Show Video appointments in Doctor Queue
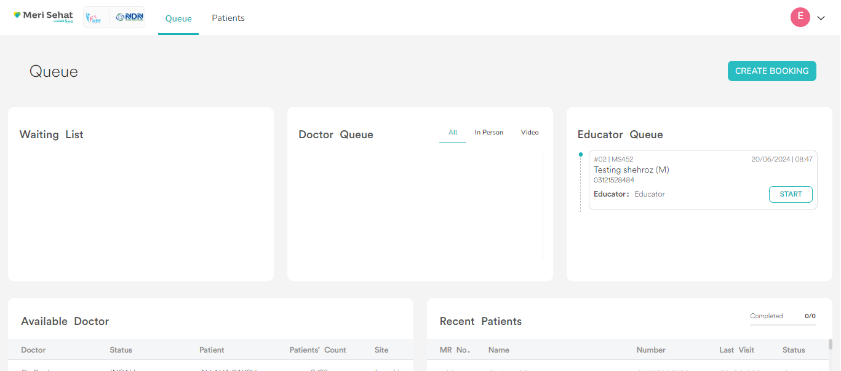Screen dimensions: 841x371 click(x=529, y=133)
